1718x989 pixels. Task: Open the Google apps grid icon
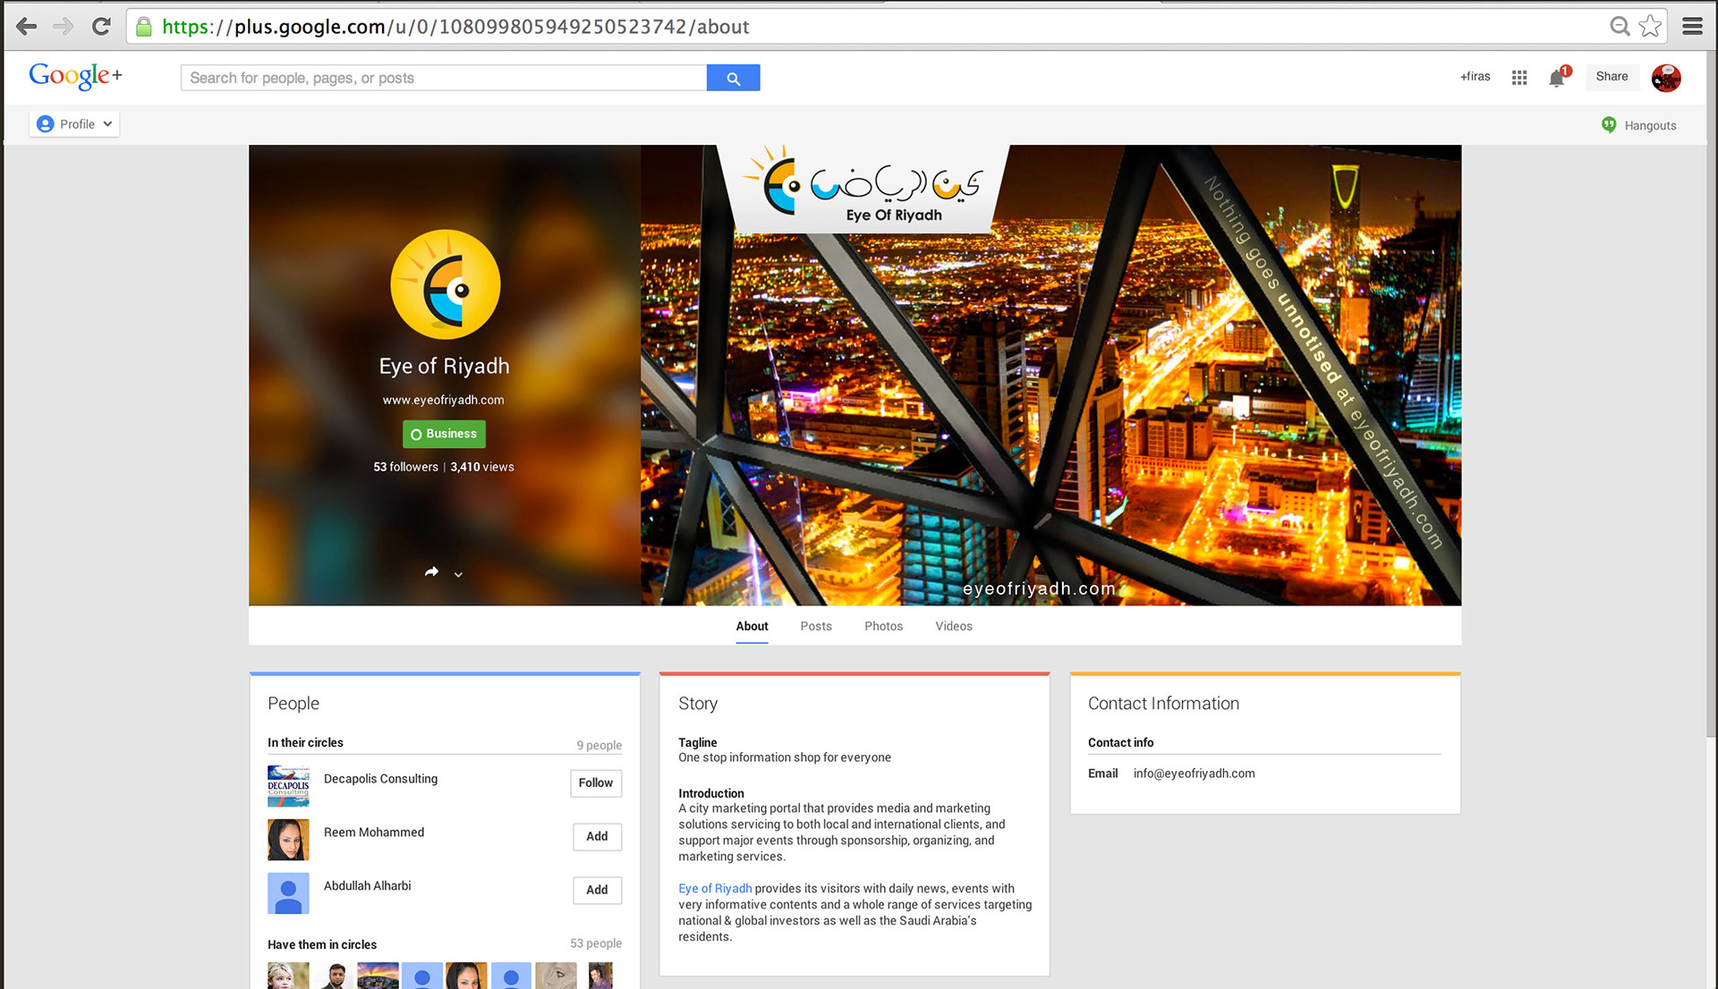[1519, 78]
